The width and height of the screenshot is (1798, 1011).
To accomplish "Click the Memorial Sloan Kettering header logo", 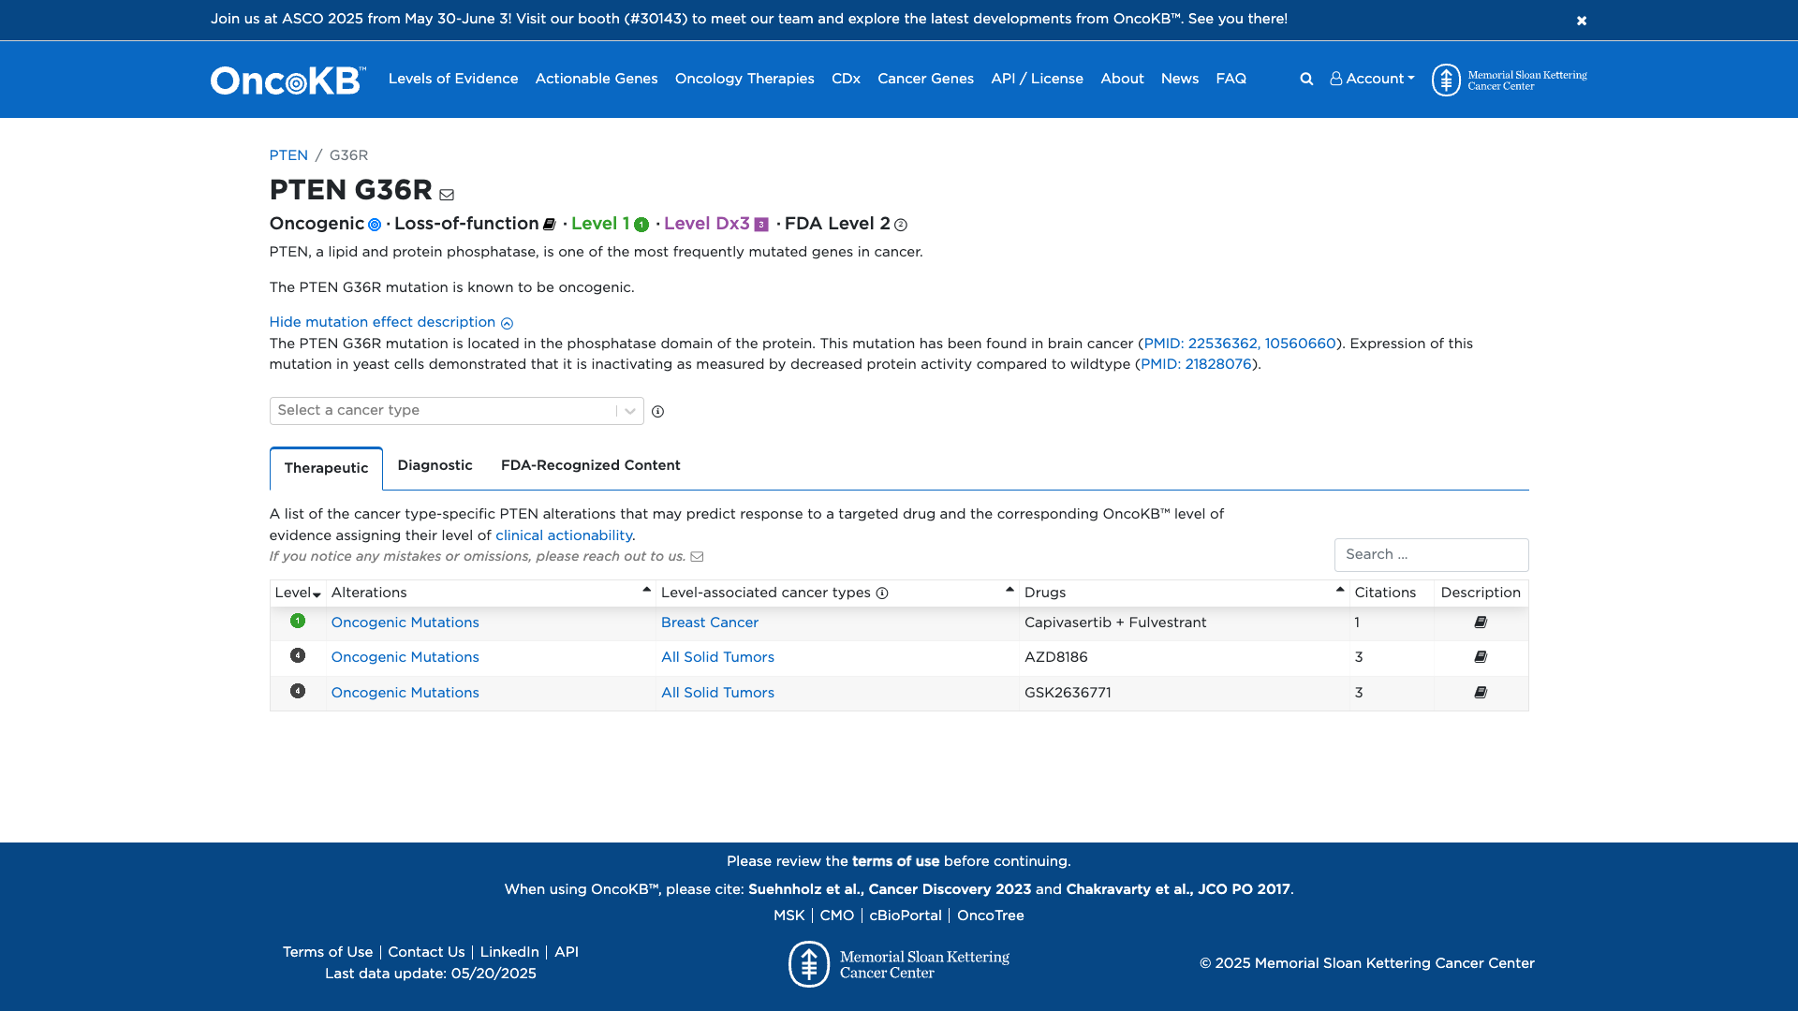I will [x=1509, y=81].
